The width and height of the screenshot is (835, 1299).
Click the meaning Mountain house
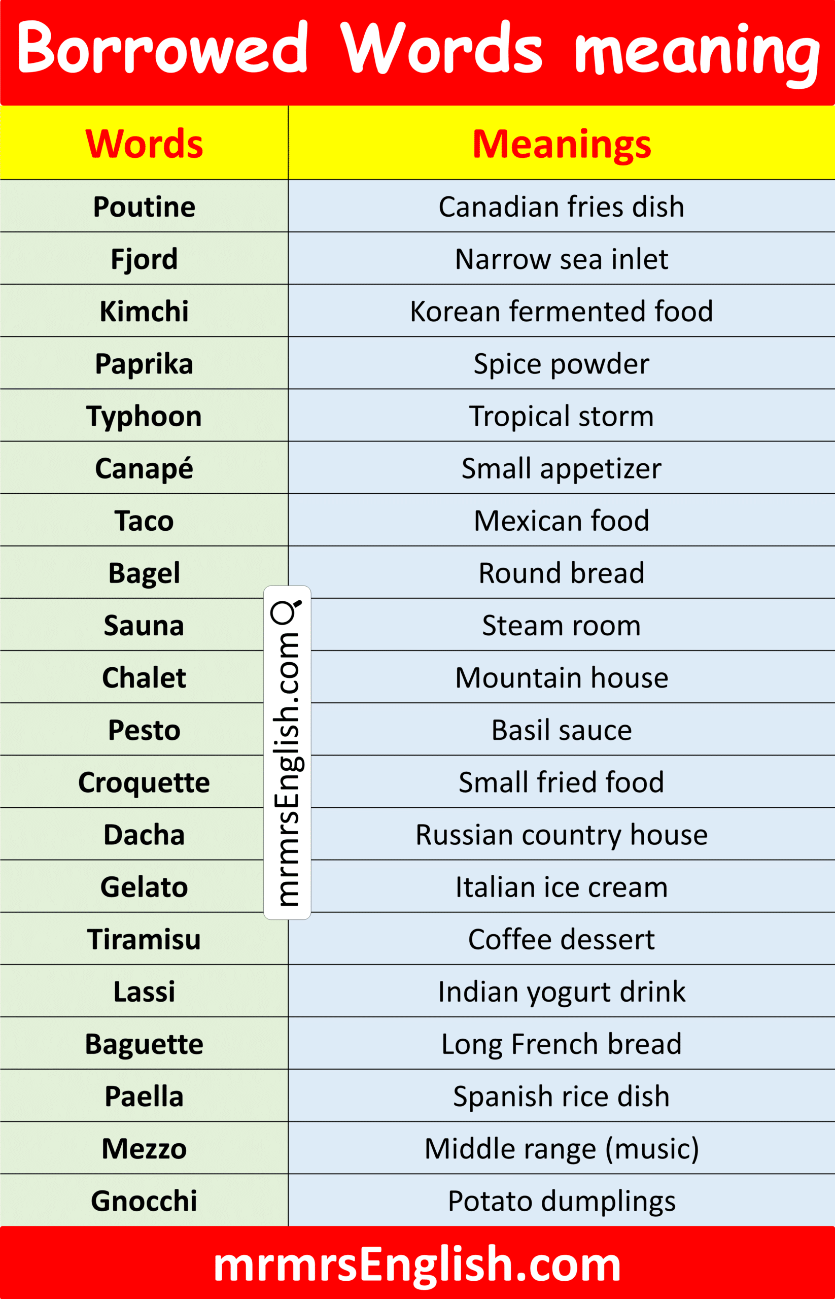(561, 678)
